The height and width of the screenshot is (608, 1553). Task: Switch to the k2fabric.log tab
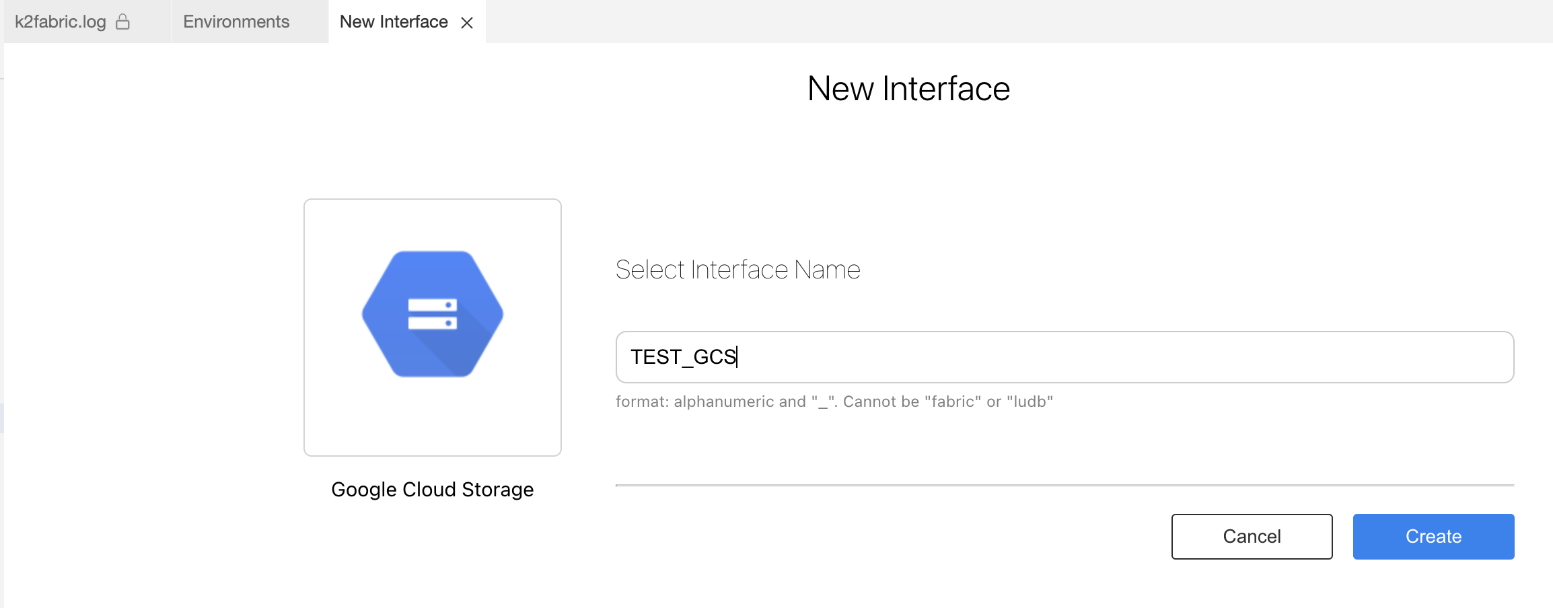coord(61,22)
